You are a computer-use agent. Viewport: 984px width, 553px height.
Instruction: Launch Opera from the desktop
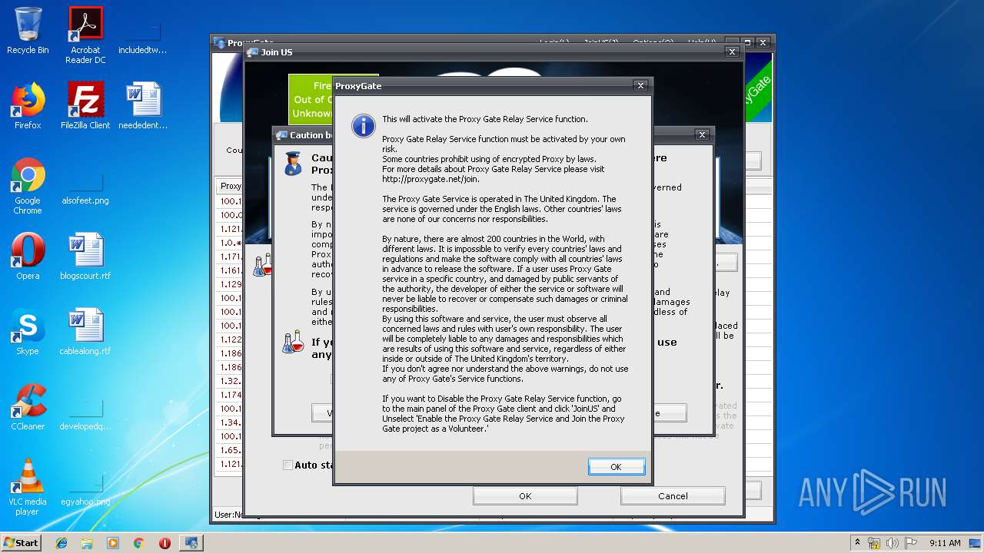point(28,257)
